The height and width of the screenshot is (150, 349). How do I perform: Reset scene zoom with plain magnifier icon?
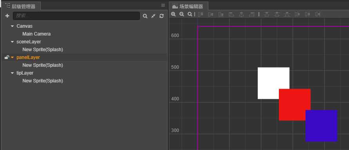coord(190,14)
